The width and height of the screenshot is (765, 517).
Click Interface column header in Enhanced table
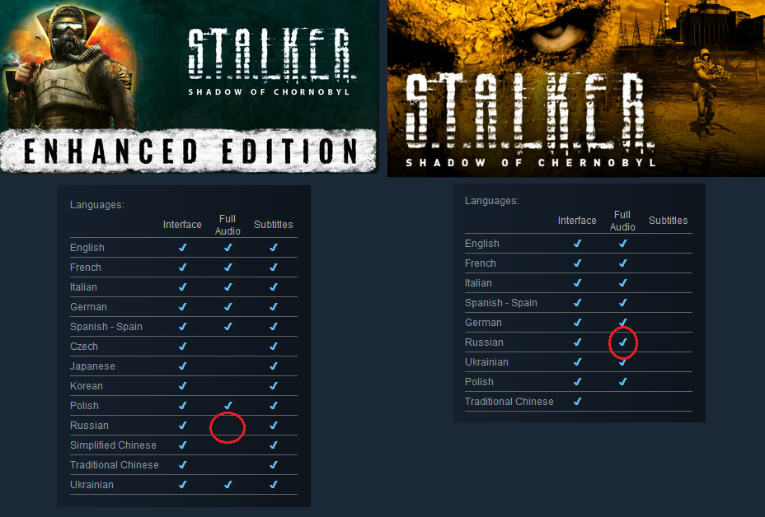click(182, 225)
